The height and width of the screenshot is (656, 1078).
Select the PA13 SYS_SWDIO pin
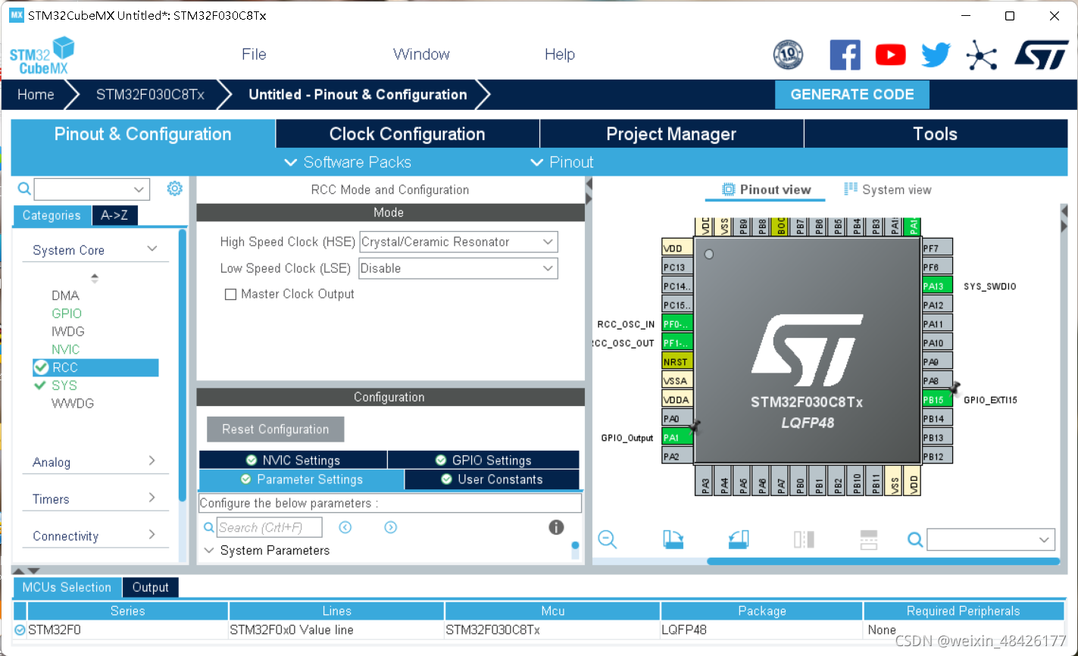937,286
